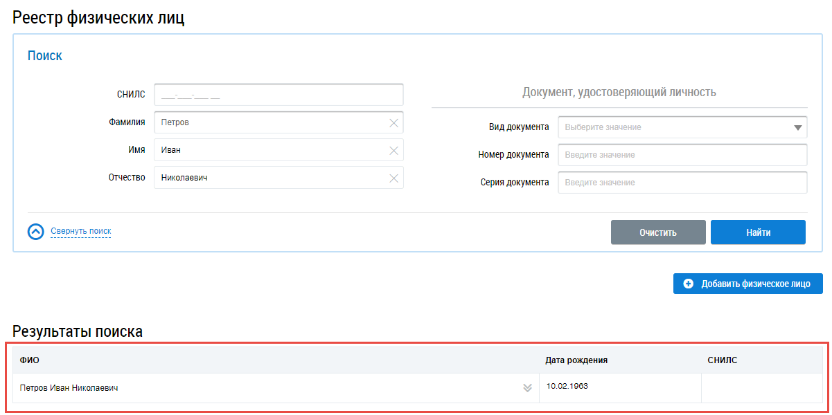This screenshot has width=832, height=415.
Task: Click the Вид документа dropdown arrow
Action: tap(798, 128)
